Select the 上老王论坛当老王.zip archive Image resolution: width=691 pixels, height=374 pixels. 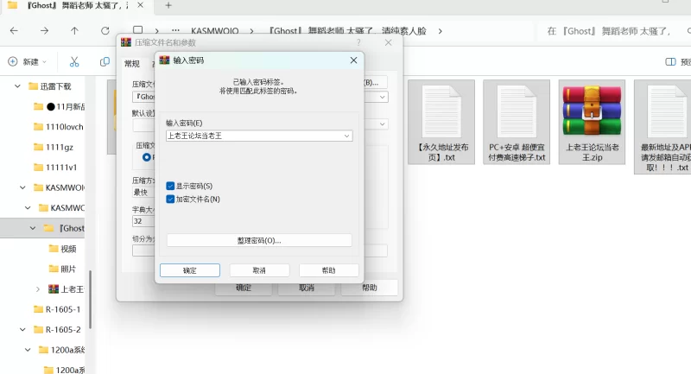pyautogui.click(x=592, y=122)
